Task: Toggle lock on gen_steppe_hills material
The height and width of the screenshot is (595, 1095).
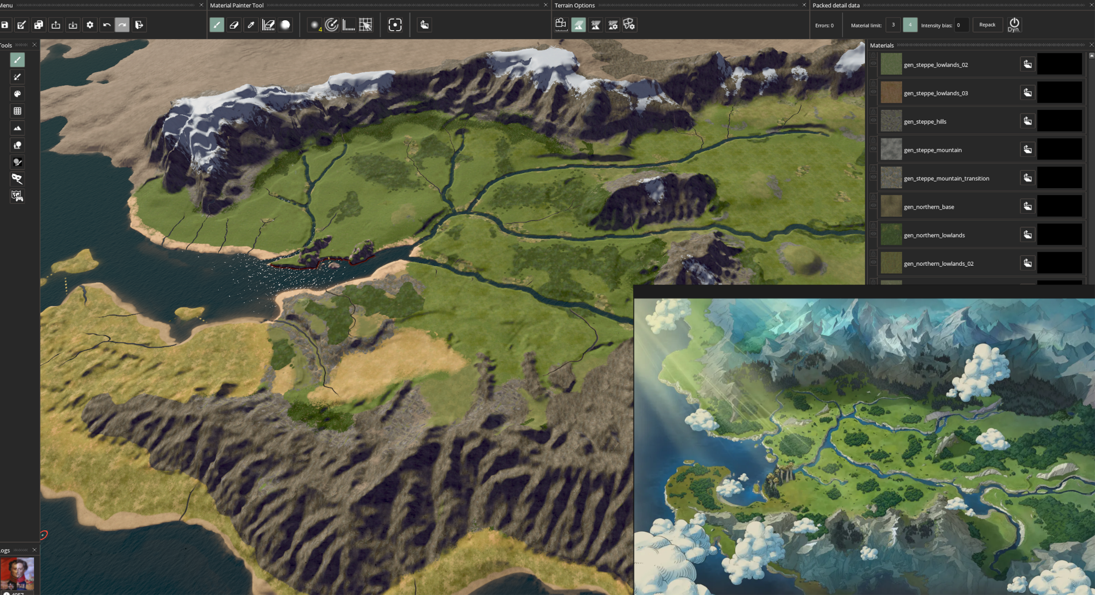Action: 874,111
